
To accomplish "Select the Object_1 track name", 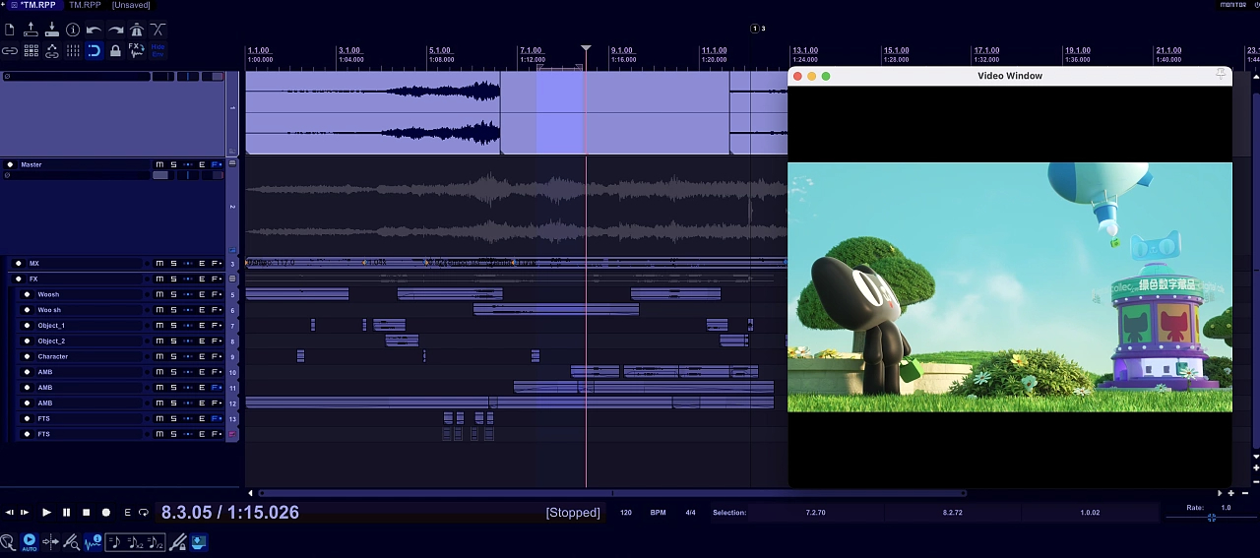I will [x=51, y=326].
